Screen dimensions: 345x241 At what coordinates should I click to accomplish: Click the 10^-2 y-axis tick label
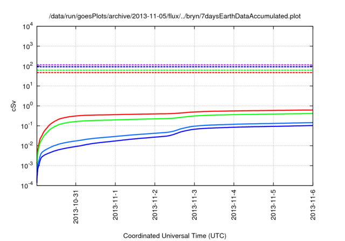click(x=27, y=146)
